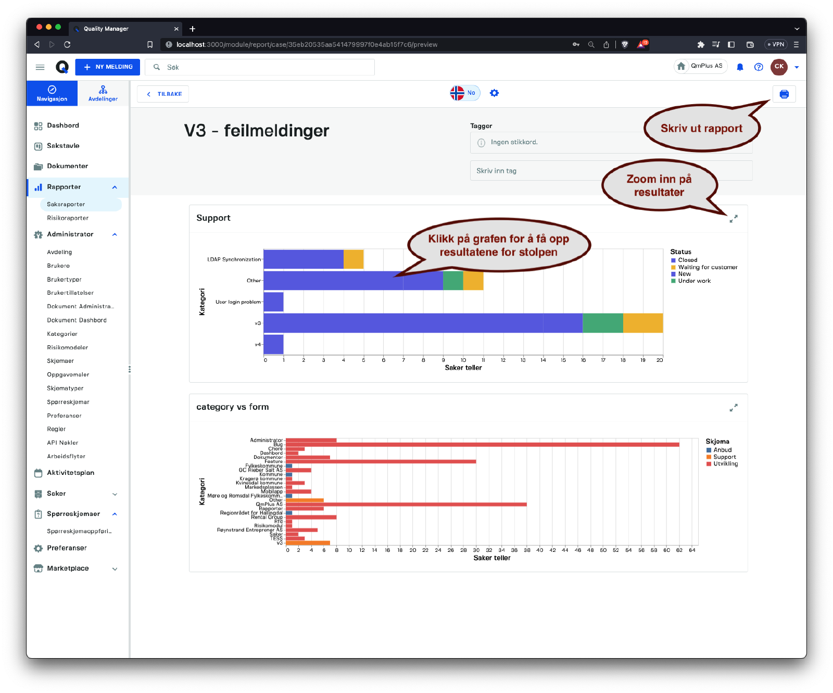Collapse the Rapporter menu section
This screenshot has width=833, height=693.
pyautogui.click(x=115, y=187)
